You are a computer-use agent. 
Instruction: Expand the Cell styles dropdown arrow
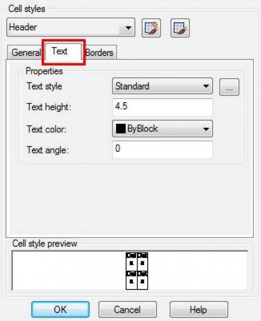tap(128, 28)
